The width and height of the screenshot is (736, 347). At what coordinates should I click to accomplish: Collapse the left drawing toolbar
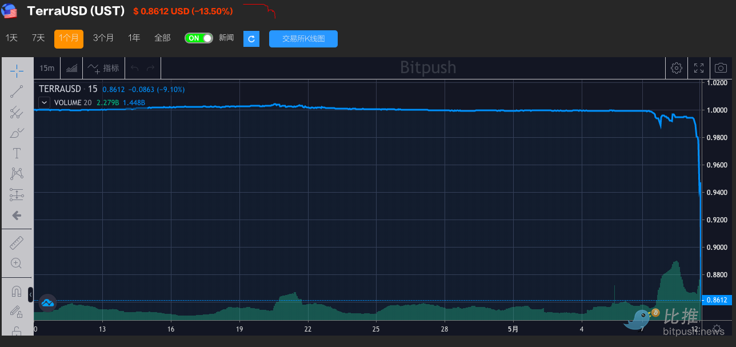tap(31, 294)
